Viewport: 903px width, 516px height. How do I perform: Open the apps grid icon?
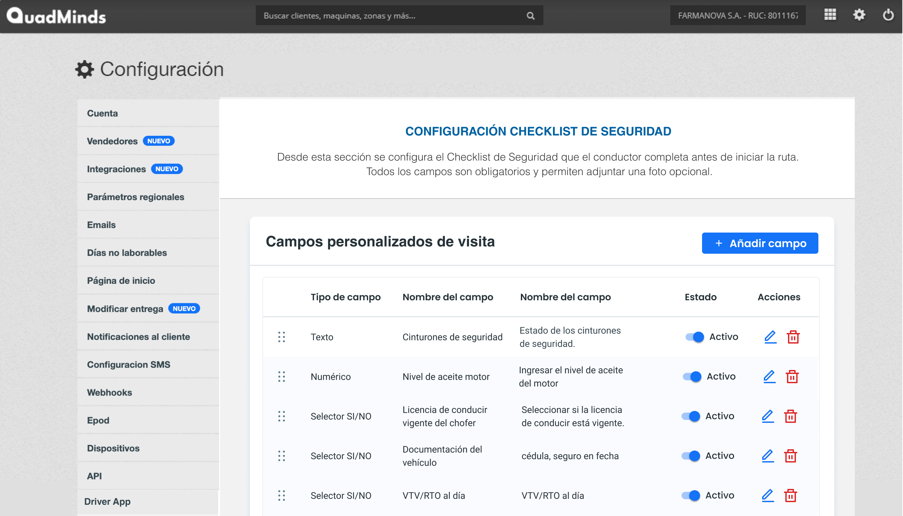[x=830, y=15]
